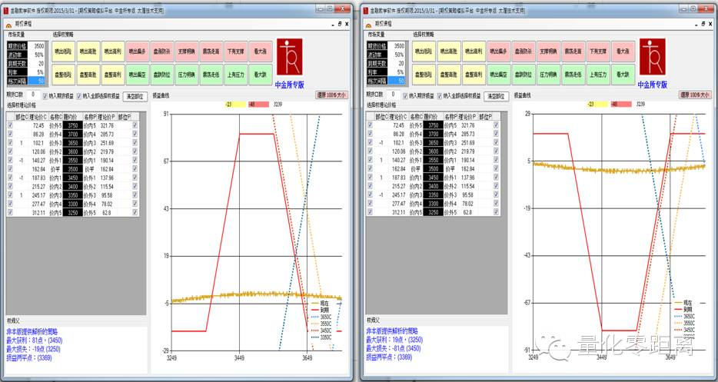Viewport: 718px width, 382px height.
Task: Click the red logo in the left window
Action: point(289,57)
